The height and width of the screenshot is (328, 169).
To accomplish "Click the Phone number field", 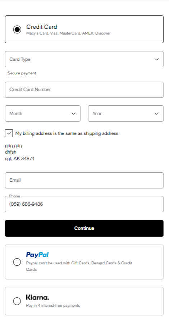I will (84, 204).
